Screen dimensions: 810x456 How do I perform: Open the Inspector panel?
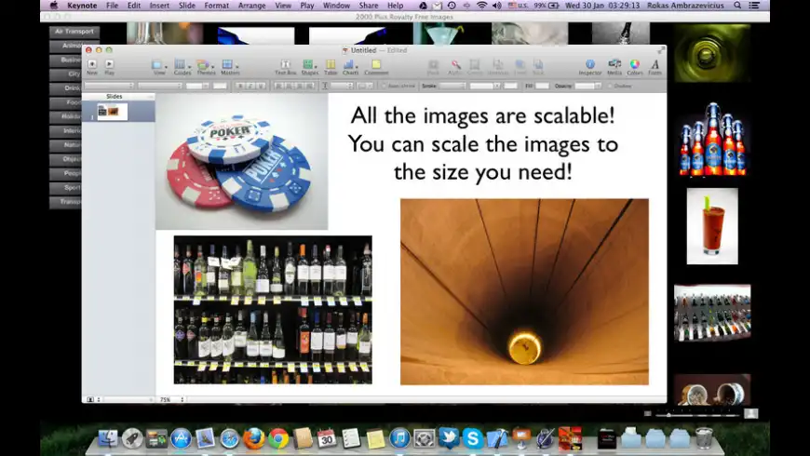coord(590,67)
